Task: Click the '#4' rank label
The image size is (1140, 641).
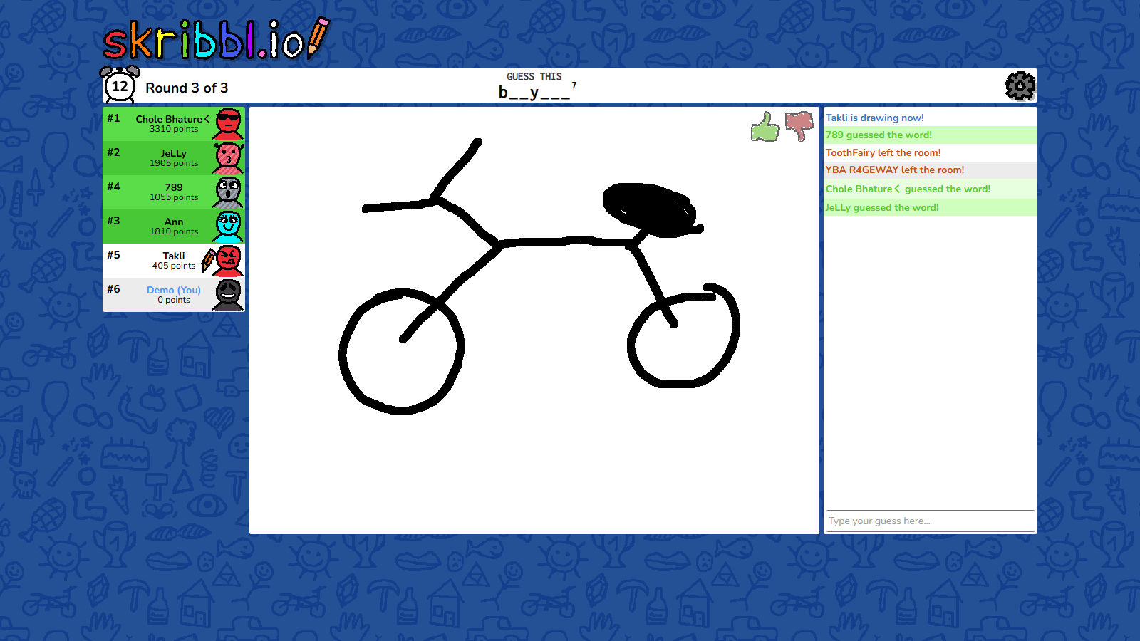Action: pos(113,187)
